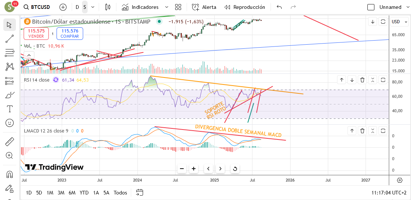The image size is (411, 200).
Task: Shift the chart view left
Action: (x=208, y=169)
